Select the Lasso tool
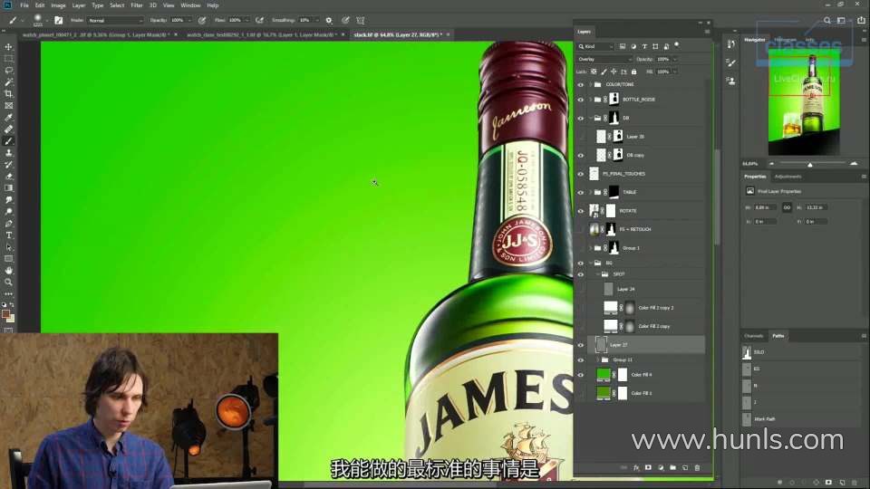The height and width of the screenshot is (489, 870). point(9,71)
